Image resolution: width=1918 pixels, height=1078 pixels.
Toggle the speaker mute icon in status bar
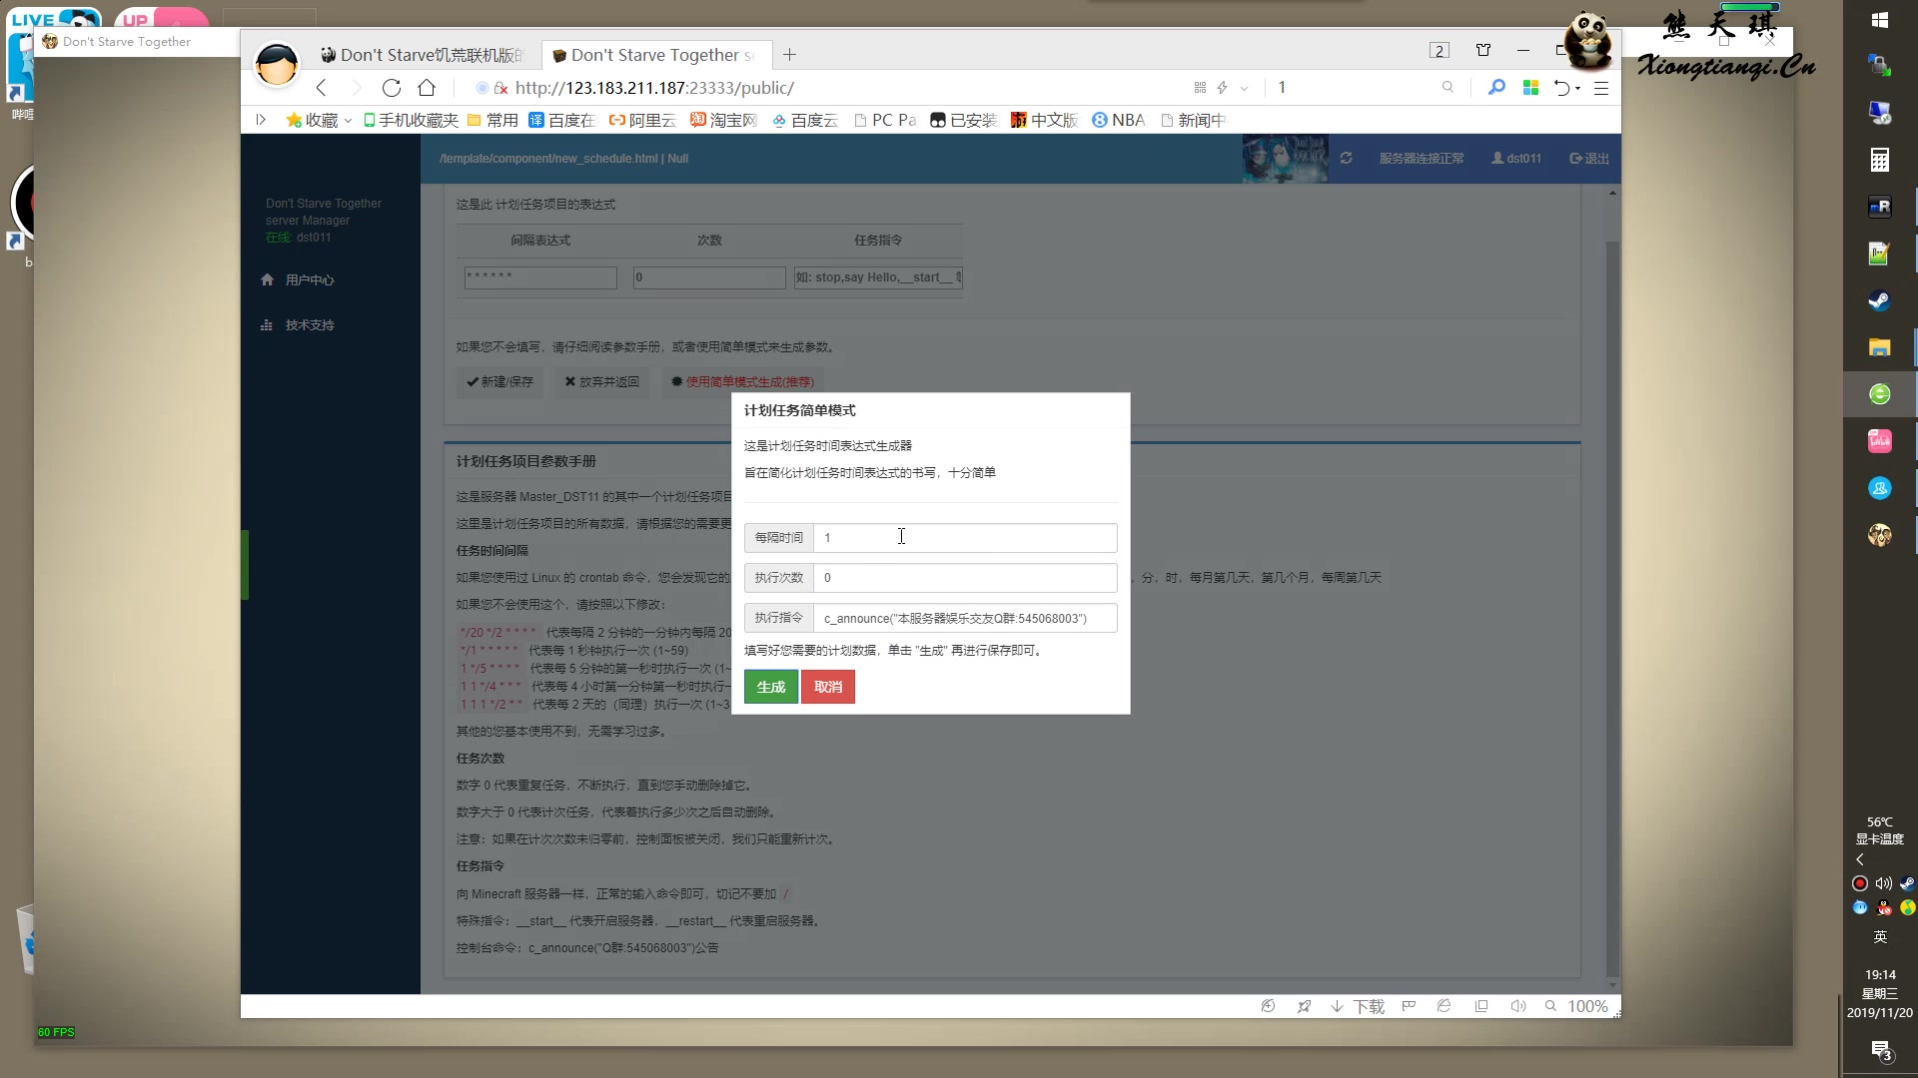(1517, 1006)
